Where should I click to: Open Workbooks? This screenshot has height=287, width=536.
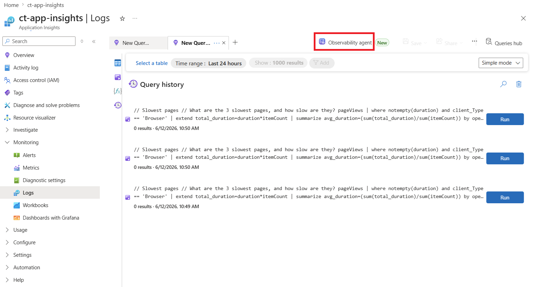[35, 205]
